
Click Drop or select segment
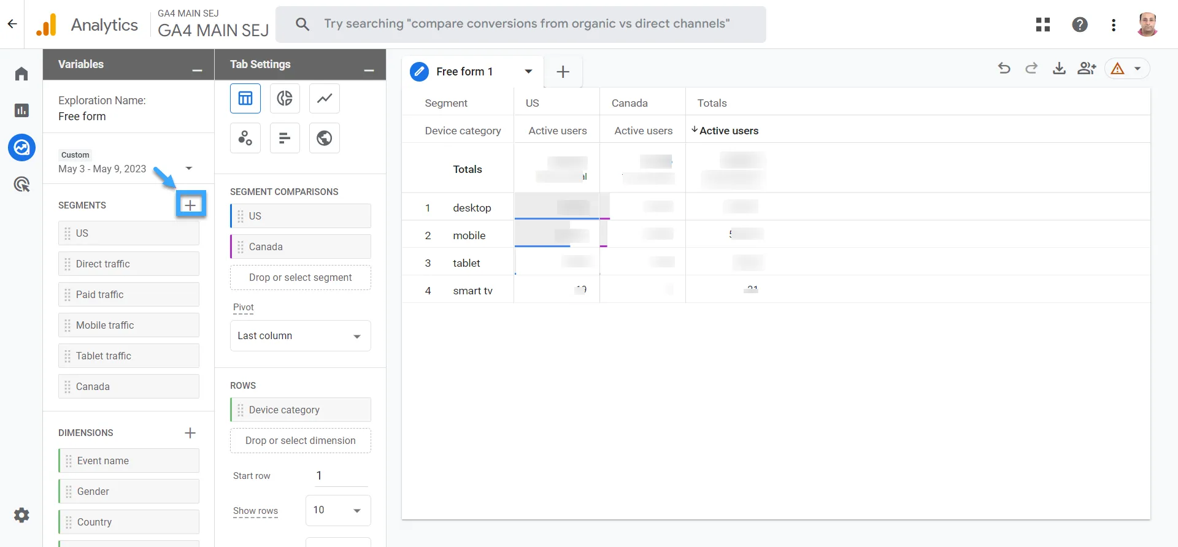(x=301, y=278)
